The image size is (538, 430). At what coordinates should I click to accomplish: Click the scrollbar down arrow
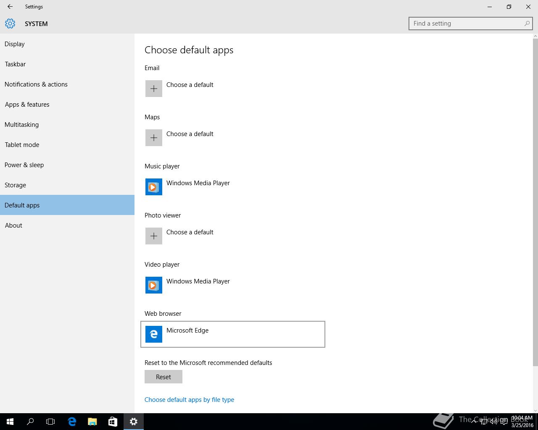coord(535,410)
